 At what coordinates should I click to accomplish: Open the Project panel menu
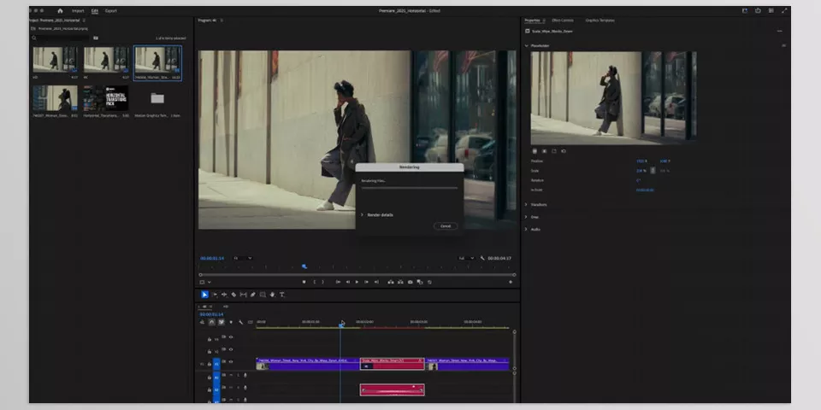point(85,20)
